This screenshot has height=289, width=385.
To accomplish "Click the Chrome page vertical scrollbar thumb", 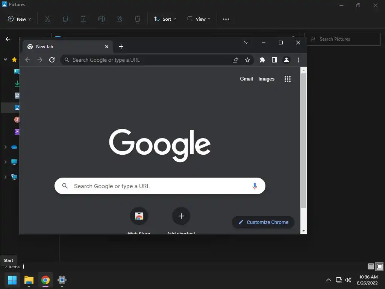I will (x=303, y=141).
